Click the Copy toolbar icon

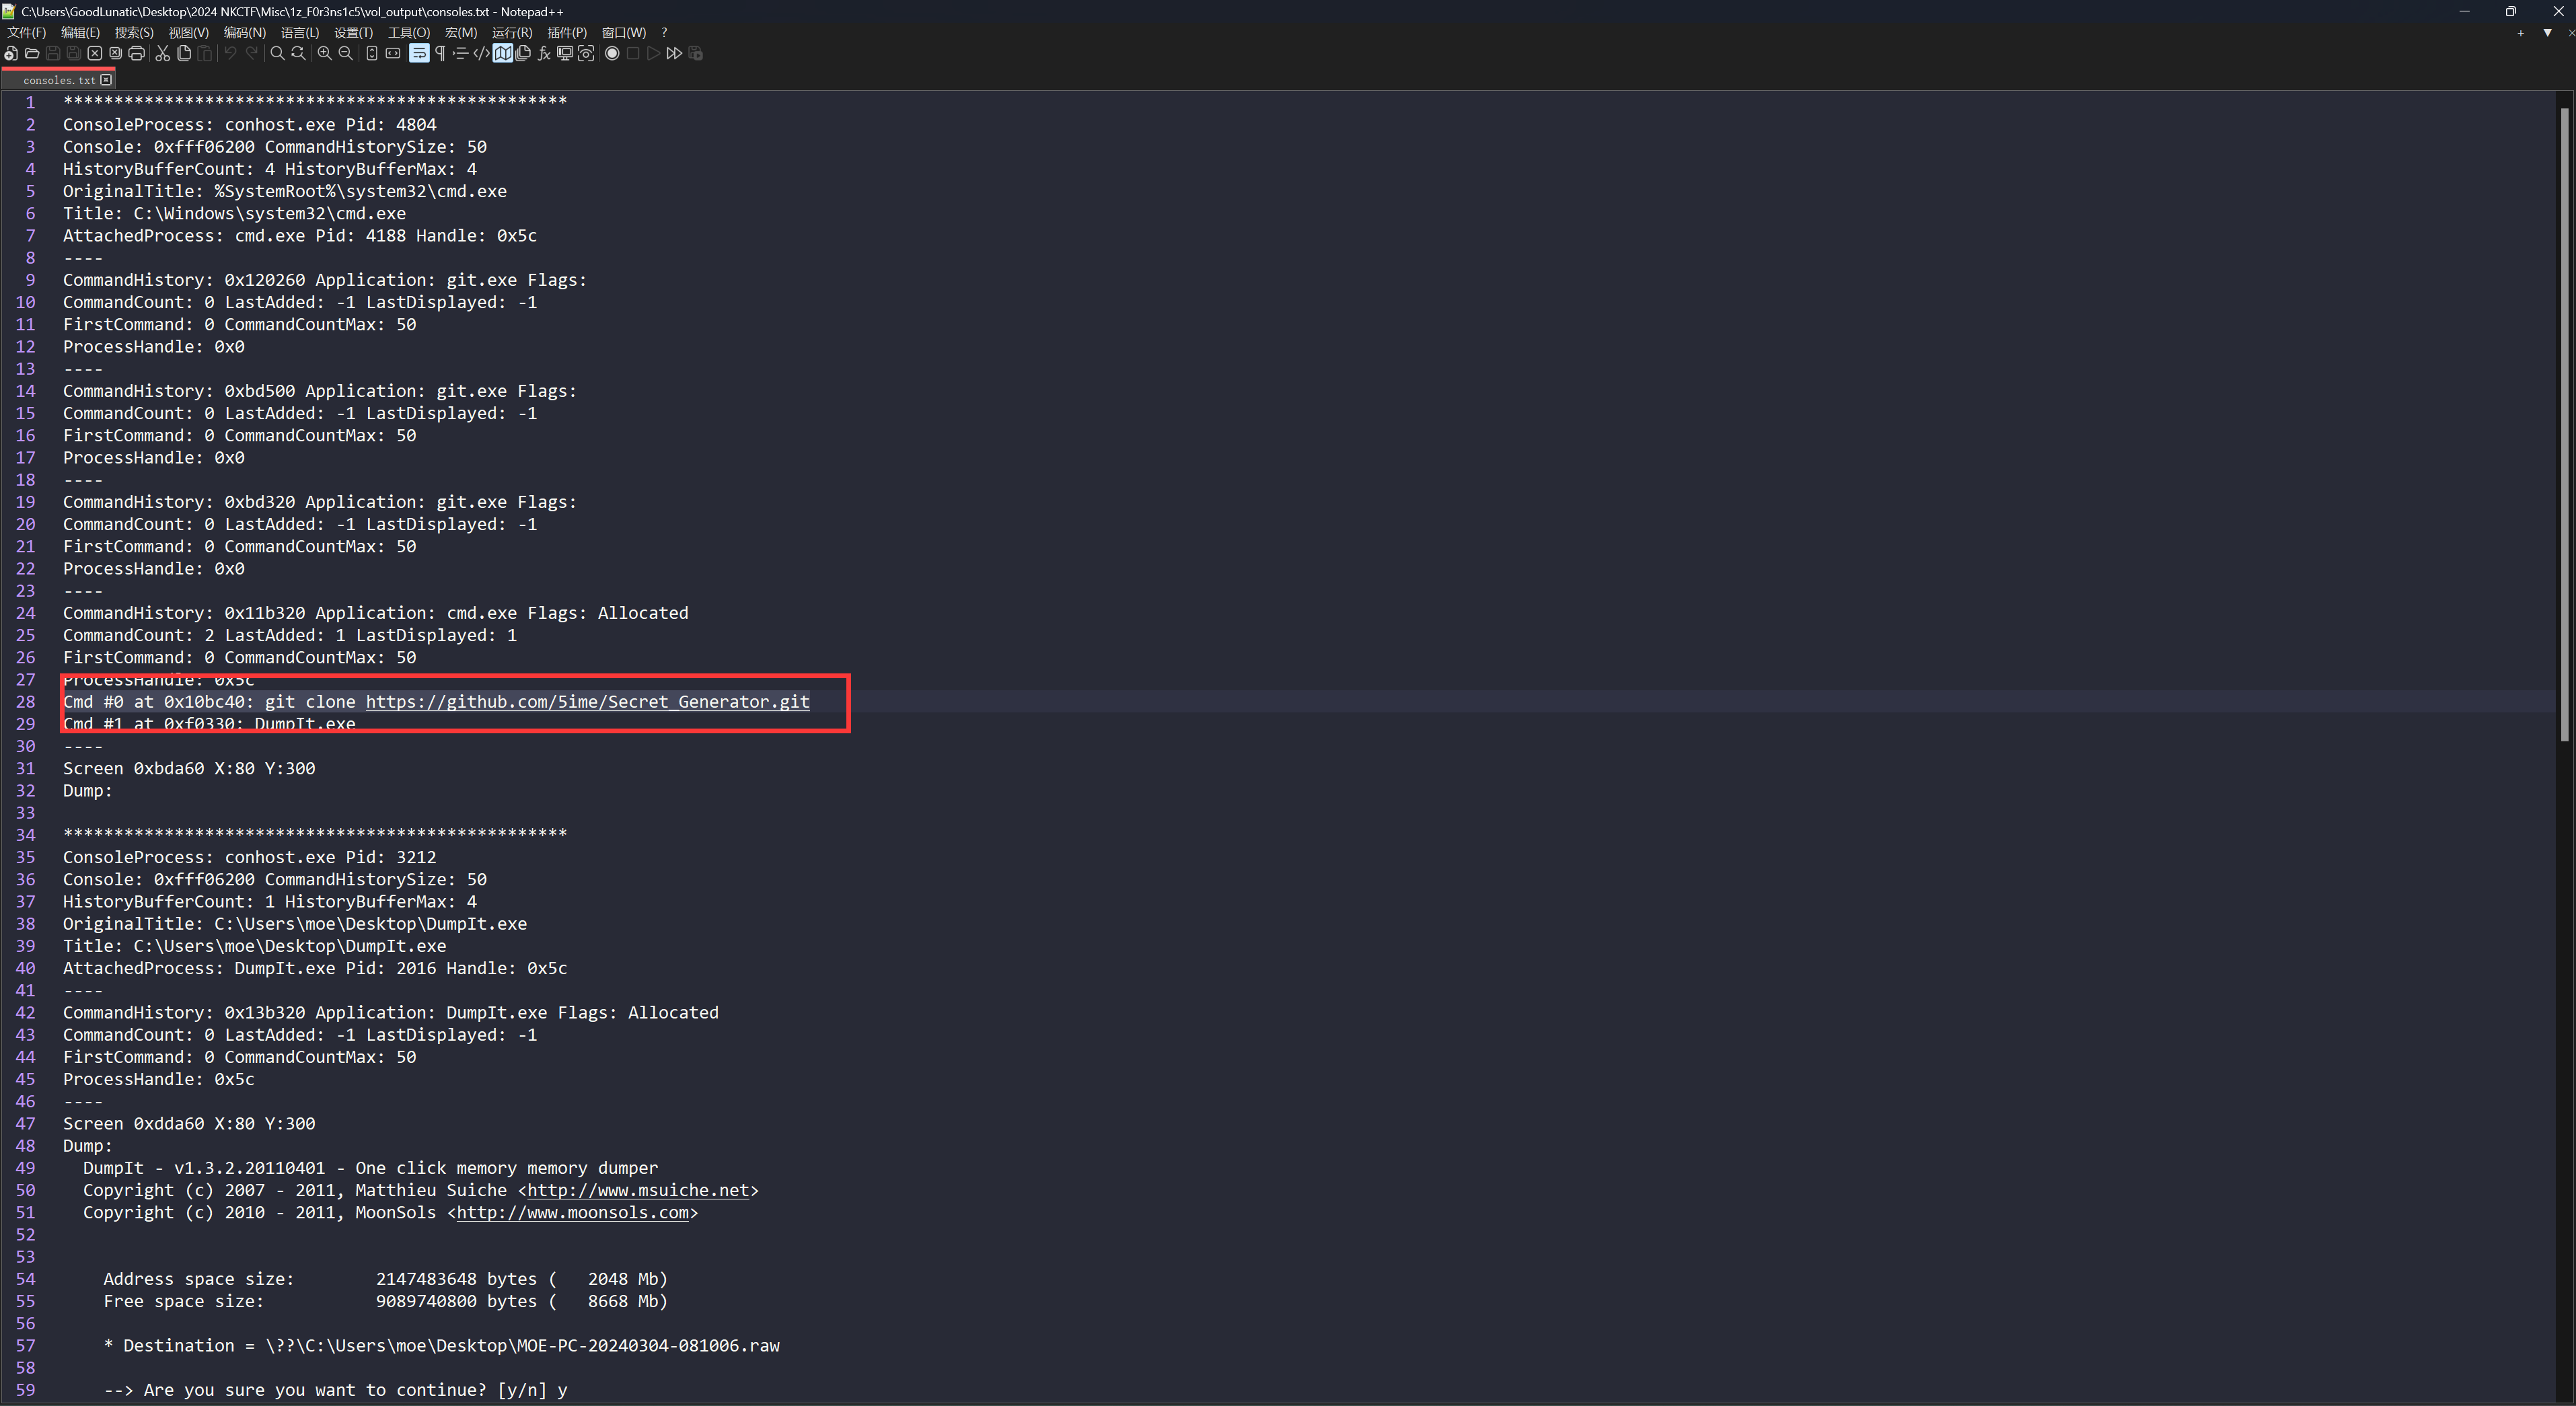point(184,53)
